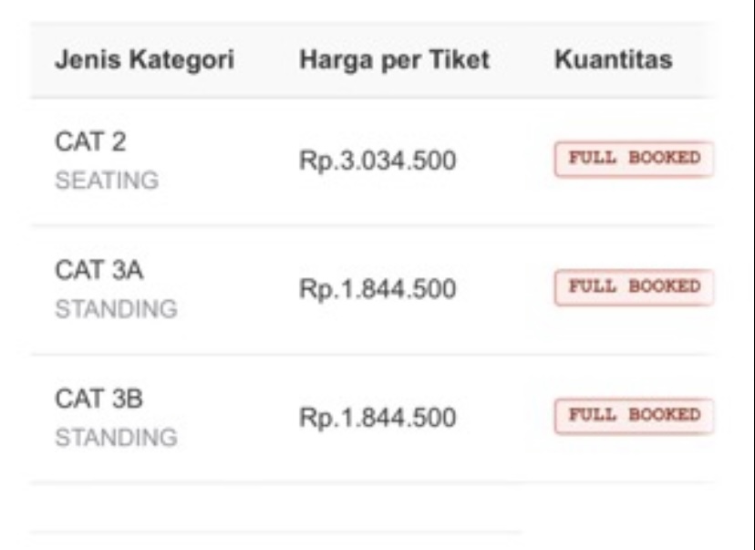Select the Kuantitas column header

click(613, 61)
